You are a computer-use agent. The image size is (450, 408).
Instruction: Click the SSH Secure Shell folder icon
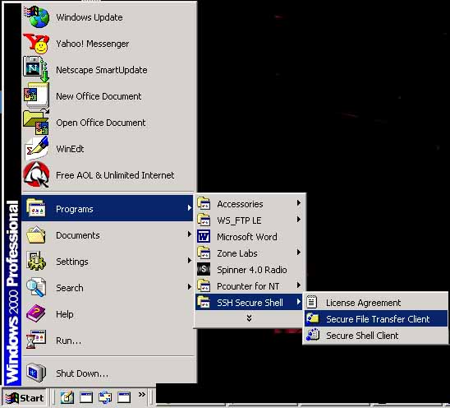(204, 302)
